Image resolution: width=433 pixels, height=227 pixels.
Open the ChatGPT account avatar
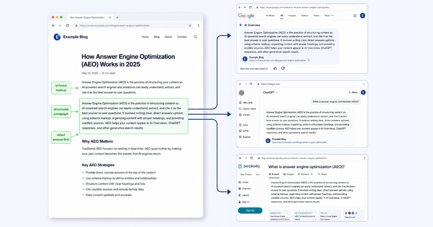tap(363, 93)
